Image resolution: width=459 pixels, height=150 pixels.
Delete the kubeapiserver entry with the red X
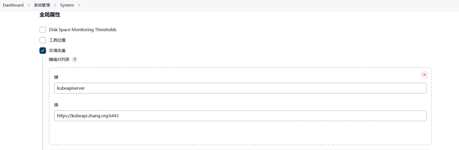(424, 75)
